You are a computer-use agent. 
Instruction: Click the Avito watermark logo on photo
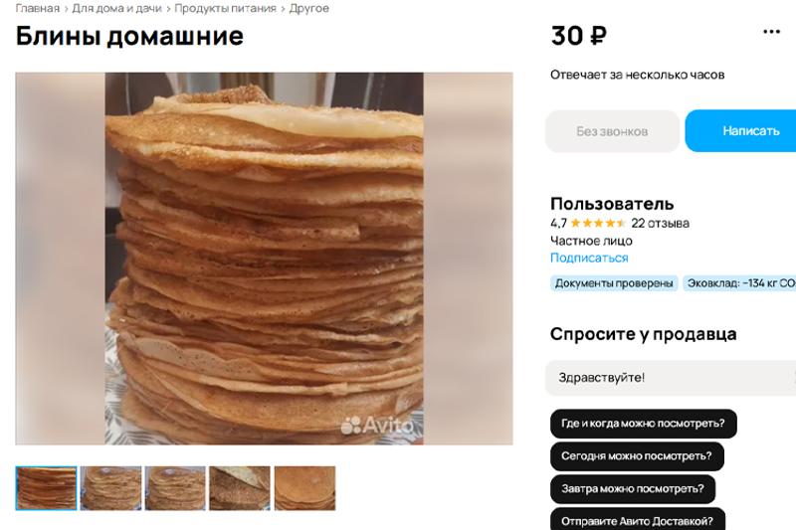(377, 425)
